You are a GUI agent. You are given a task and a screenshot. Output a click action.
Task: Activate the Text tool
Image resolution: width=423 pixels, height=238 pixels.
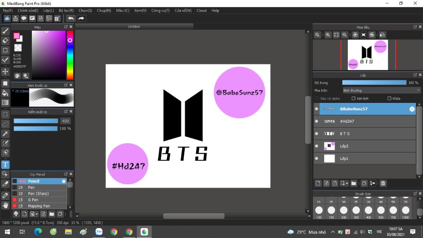[5, 164]
